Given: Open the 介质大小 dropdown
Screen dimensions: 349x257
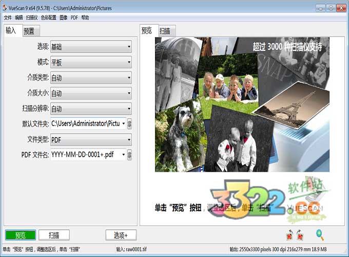Looking at the screenshot, I should click(91, 93).
